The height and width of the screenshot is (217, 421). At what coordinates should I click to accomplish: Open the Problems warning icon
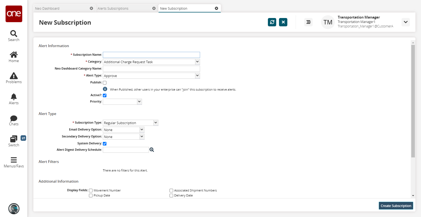(14, 76)
